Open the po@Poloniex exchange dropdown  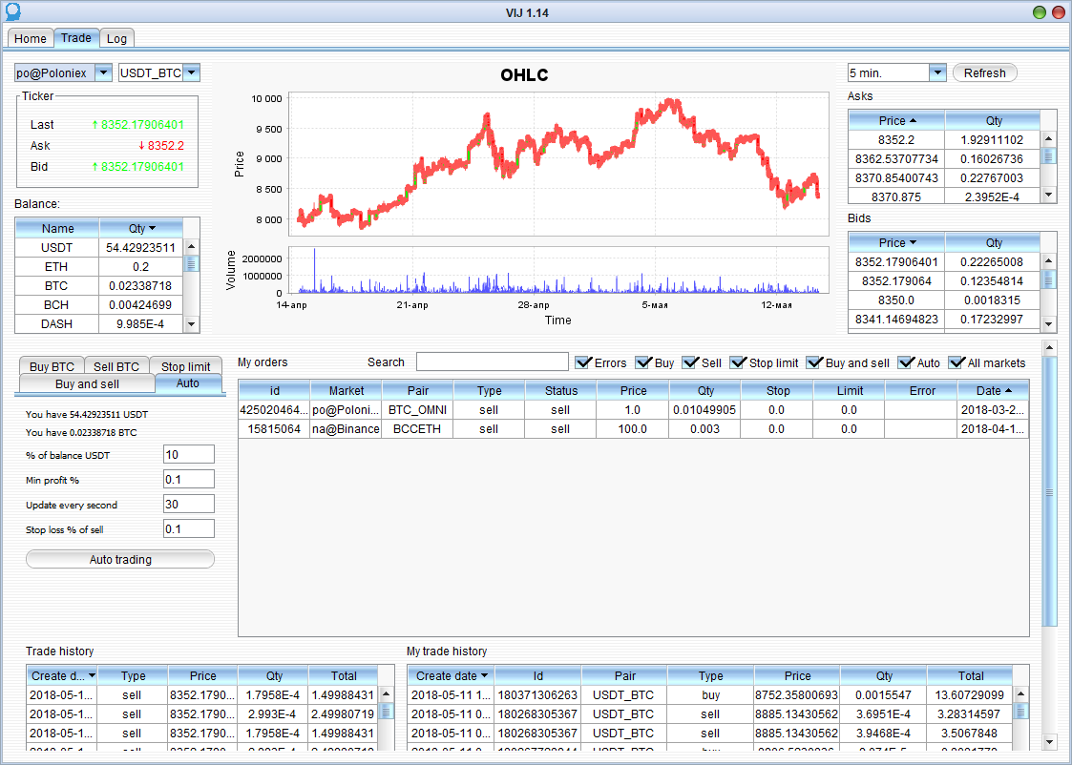[x=103, y=73]
